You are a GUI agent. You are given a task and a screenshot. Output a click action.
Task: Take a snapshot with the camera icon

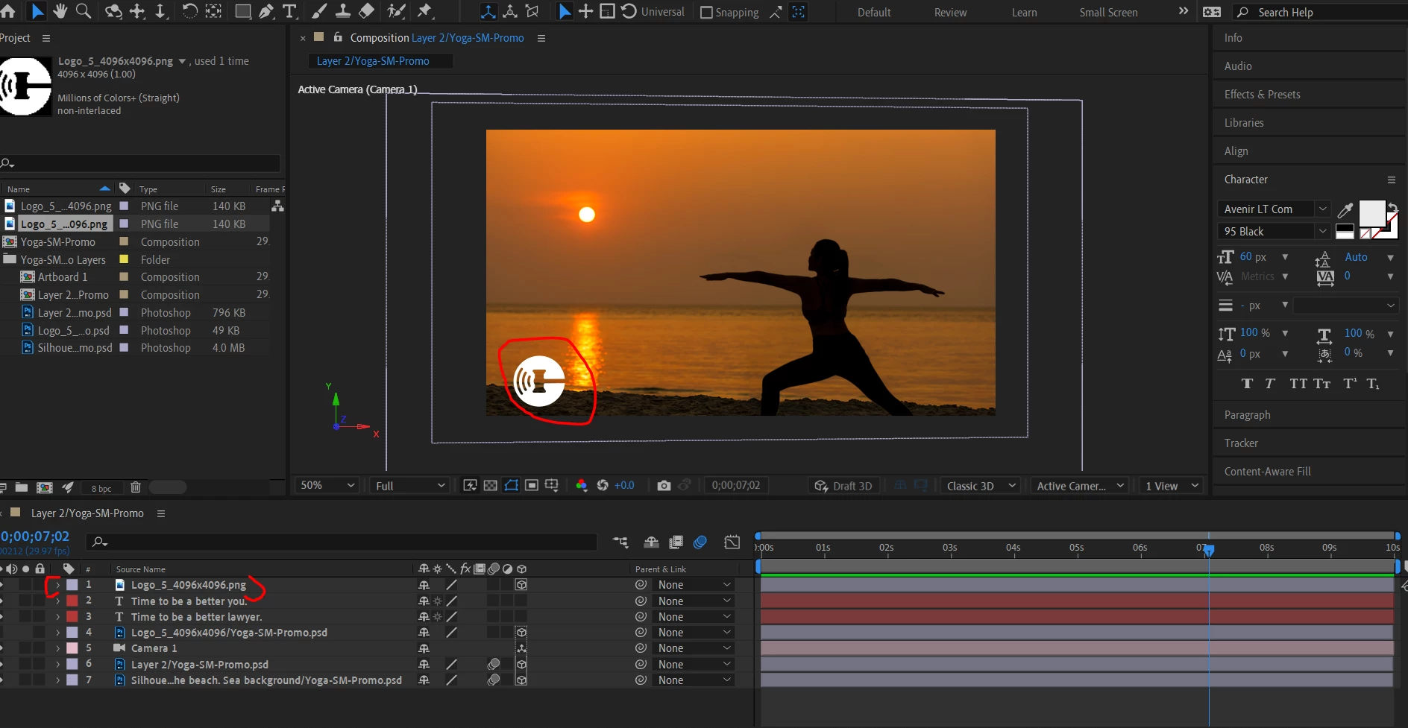[664, 486]
